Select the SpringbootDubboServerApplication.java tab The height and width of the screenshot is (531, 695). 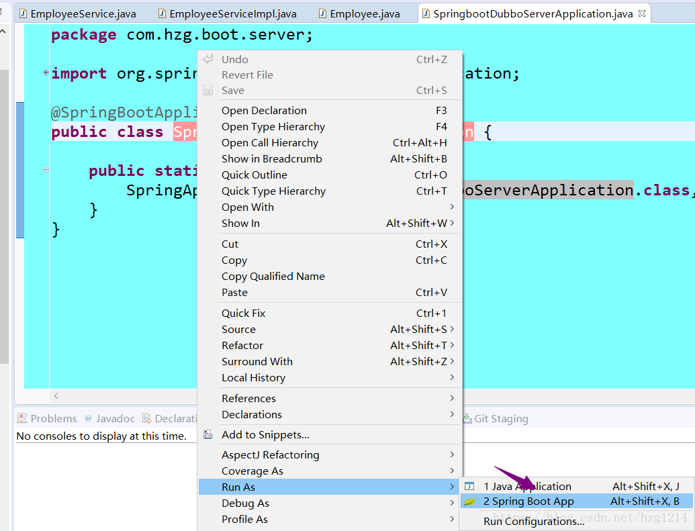[x=532, y=13]
